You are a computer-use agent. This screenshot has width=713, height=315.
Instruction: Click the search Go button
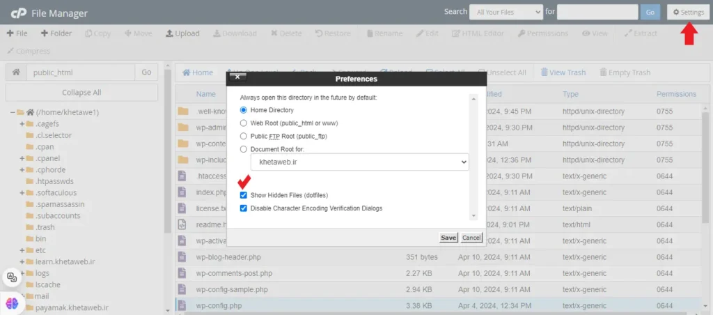coord(650,13)
